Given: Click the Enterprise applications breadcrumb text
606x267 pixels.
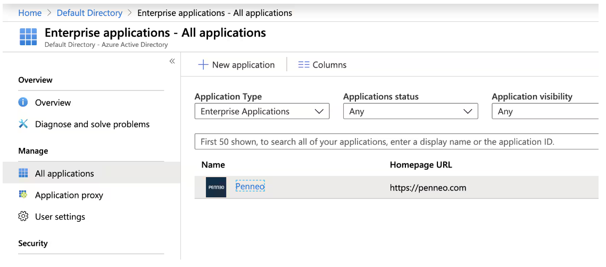Looking at the screenshot, I should pyautogui.click(x=215, y=13).
